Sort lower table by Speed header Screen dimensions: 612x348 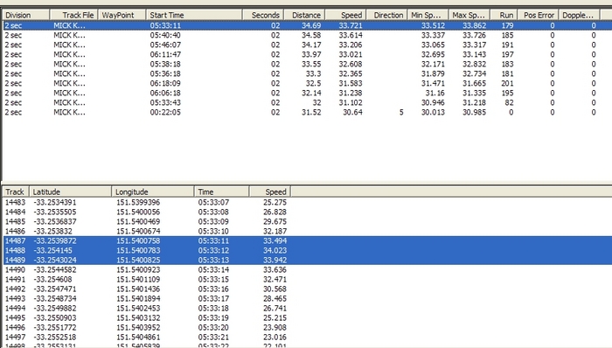(x=269, y=192)
